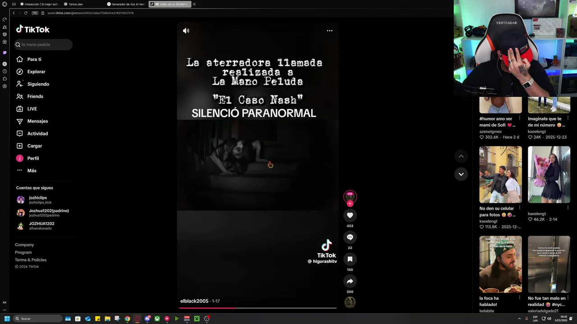Image resolution: width=577 pixels, height=324 pixels.
Task: Open Twitch in Opera sidebar
Action: tap(5, 53)
